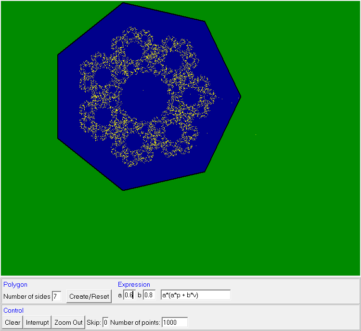Click the Skip value field
361x331 pixels.
[x=105, y=322]
